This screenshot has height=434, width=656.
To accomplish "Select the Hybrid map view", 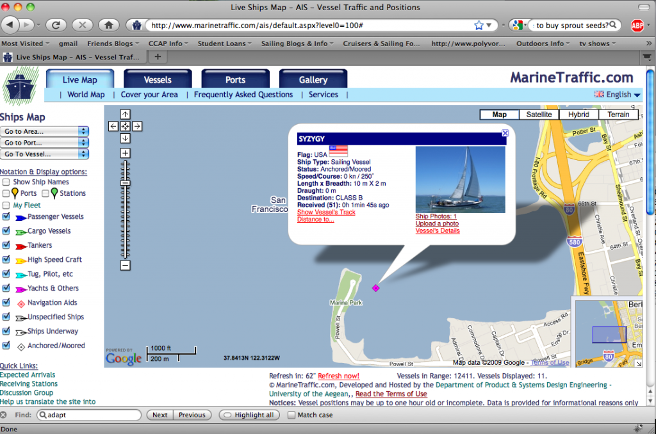I will tap(578, 115).
